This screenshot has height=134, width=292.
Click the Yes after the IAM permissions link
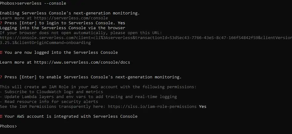[202, 107]
